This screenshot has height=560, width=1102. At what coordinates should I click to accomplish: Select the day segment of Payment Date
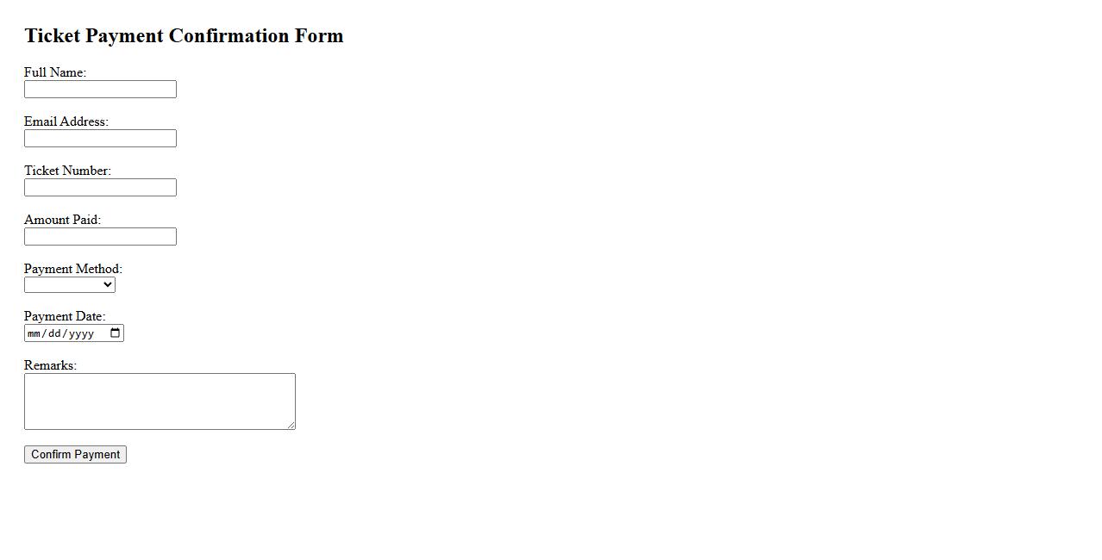(x=54, y=333)
